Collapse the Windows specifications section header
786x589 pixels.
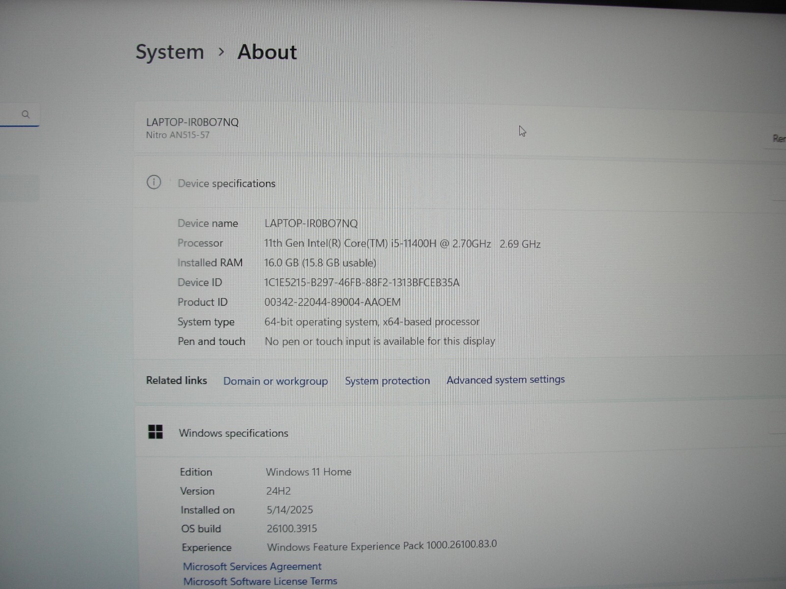point(460,432)
